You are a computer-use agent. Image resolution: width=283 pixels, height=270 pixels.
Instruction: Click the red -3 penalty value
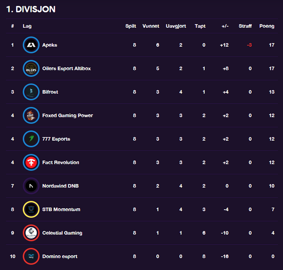tap(249, 45)
